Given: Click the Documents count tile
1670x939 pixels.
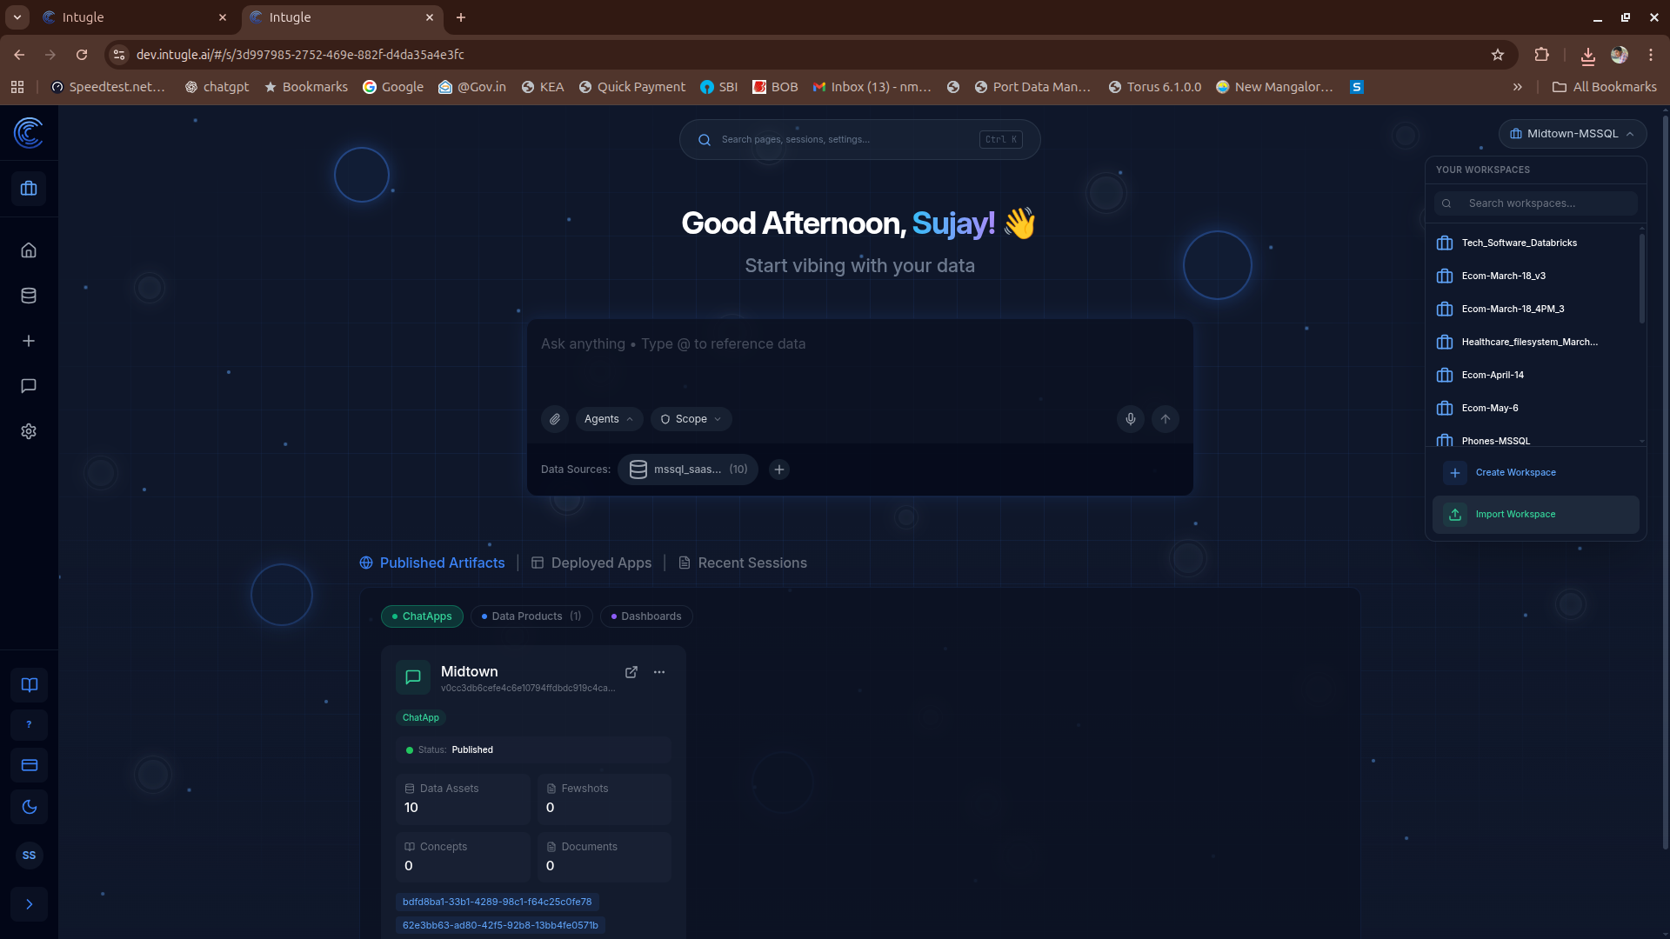Looking at the screenshot, I should pyautogui.click(x=604, y=857).
